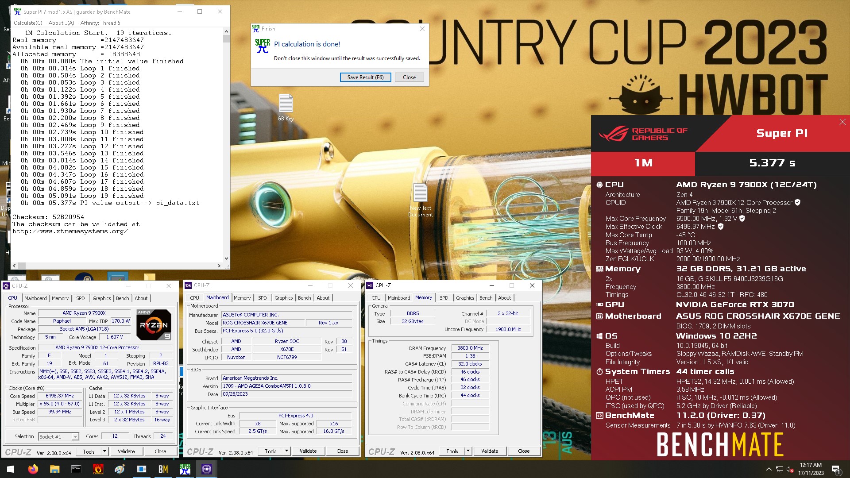Click the stopwatch icon beside System Timers

click(599, 372)
